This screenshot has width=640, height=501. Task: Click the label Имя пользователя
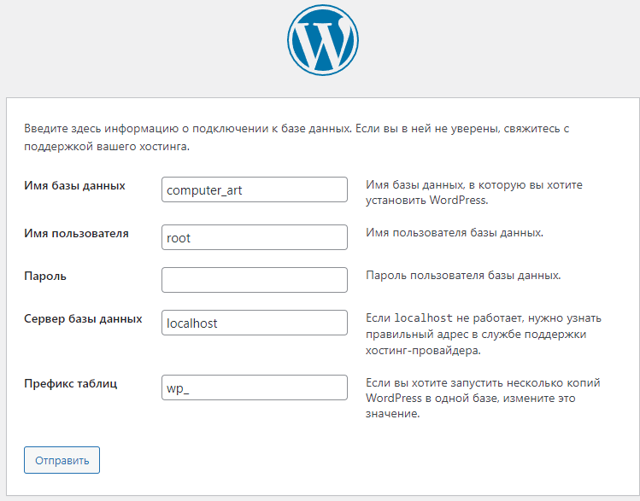[76, 234]
